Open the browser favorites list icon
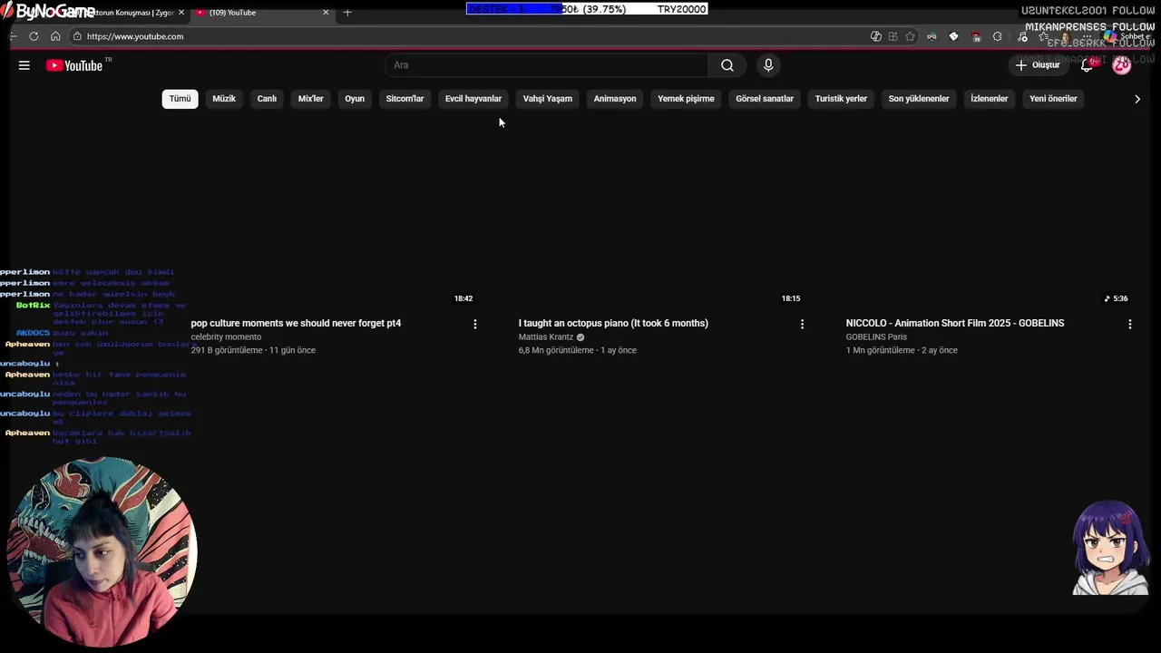The width and height of the screenshot is (1161, 653). (1044, 36)
